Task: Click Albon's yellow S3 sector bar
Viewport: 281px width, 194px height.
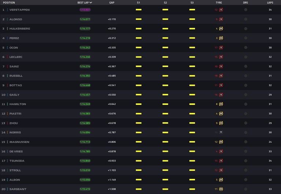Action: [192, 180]
